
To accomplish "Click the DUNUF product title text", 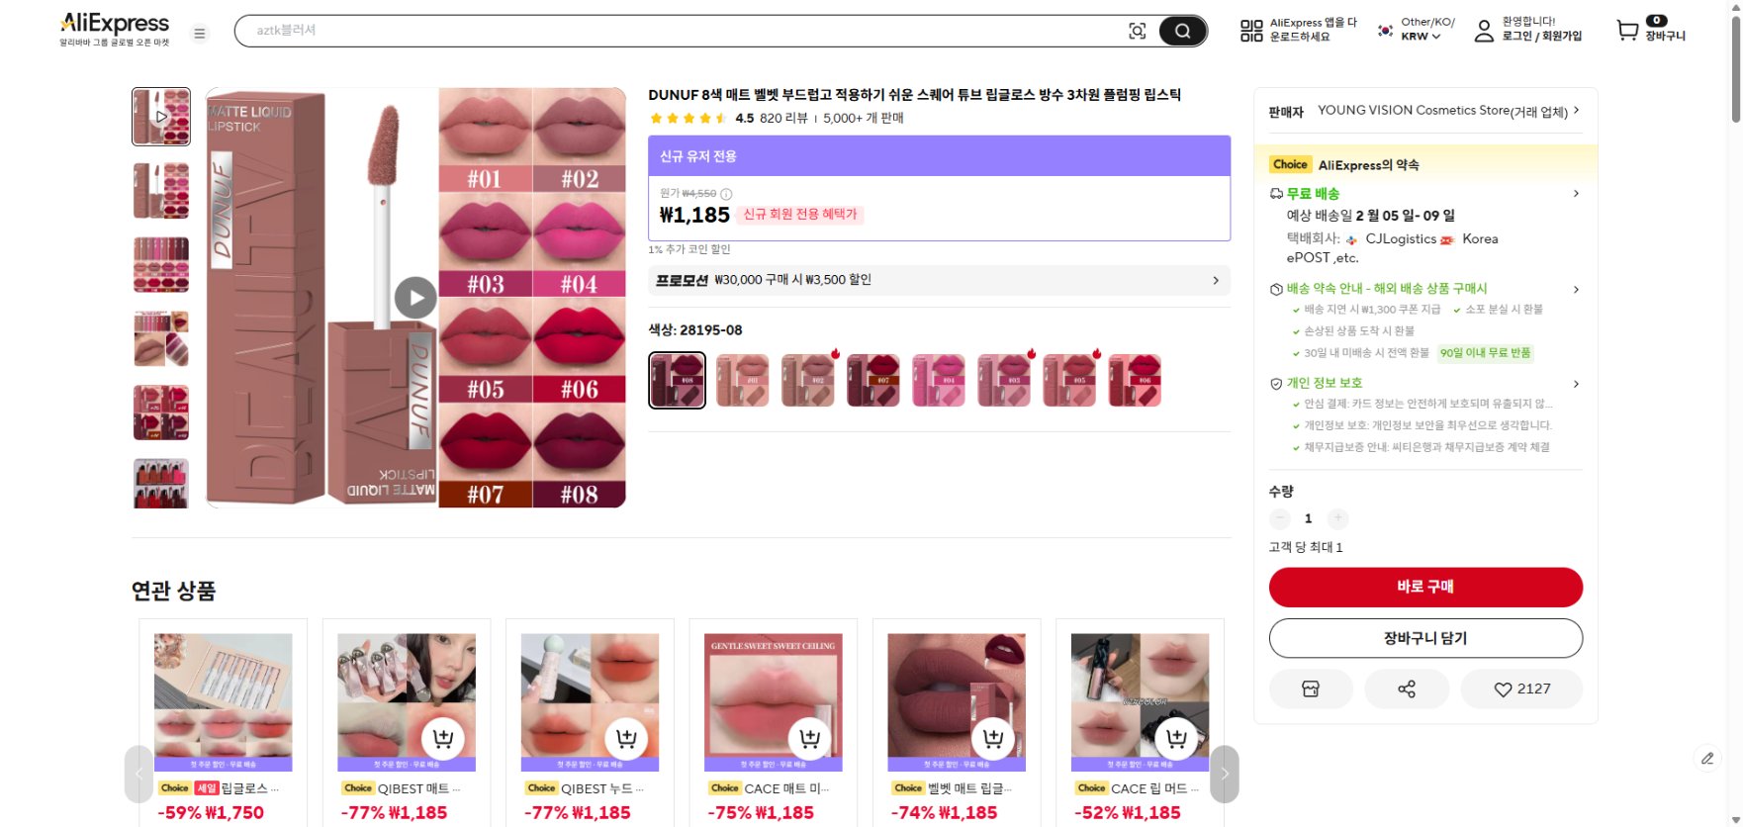I will tap(915, 95).
